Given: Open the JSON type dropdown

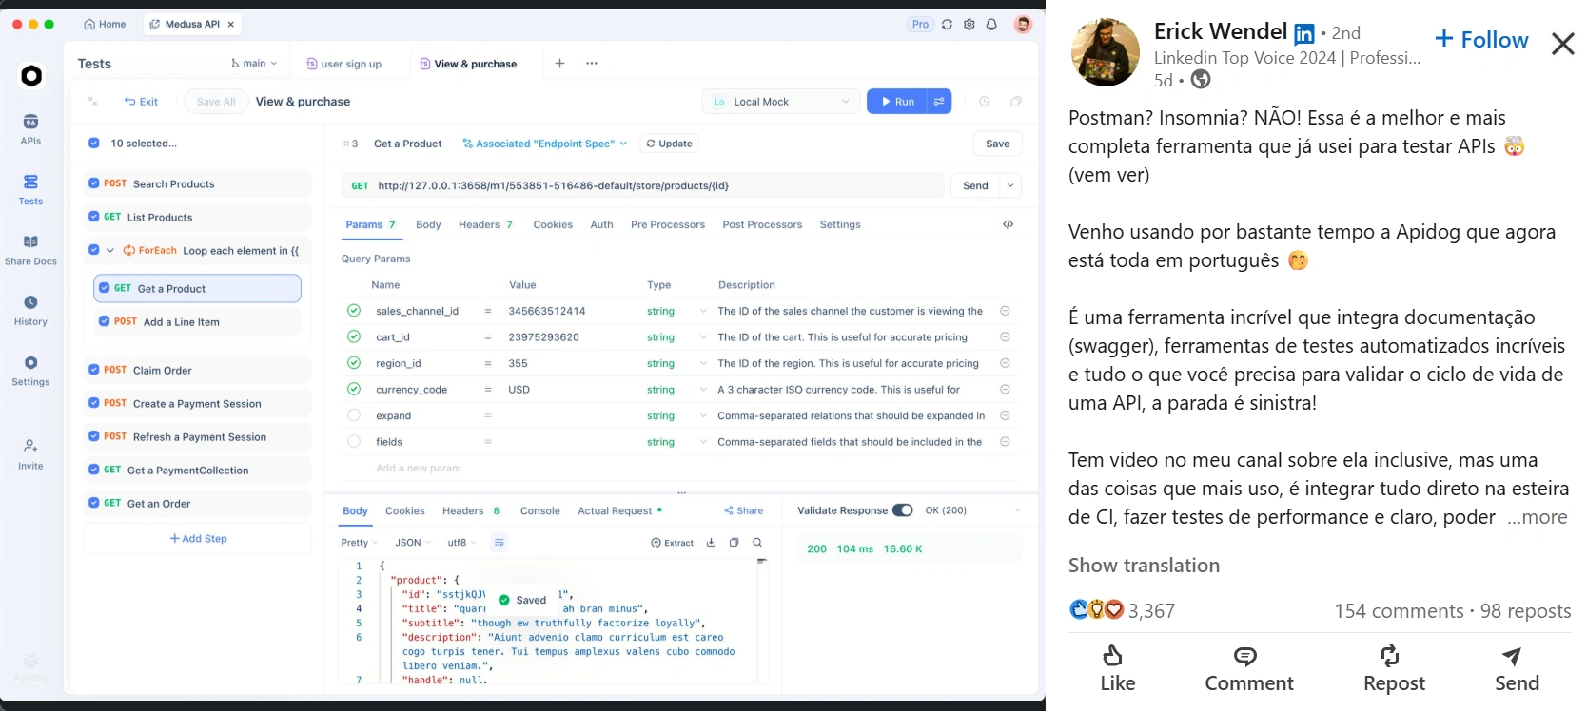Looking at the screenshot, I should [x=413, y=543].
